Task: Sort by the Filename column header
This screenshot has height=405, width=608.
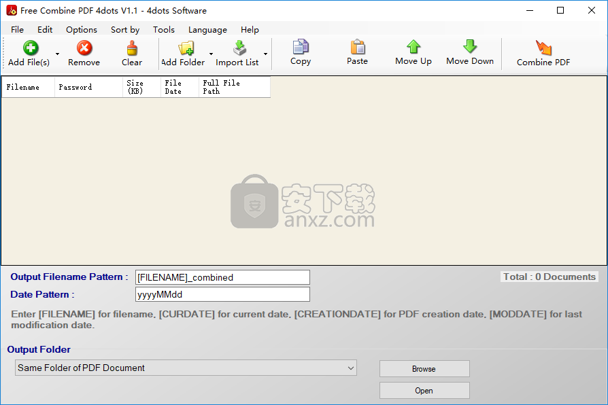Action: 28,87
